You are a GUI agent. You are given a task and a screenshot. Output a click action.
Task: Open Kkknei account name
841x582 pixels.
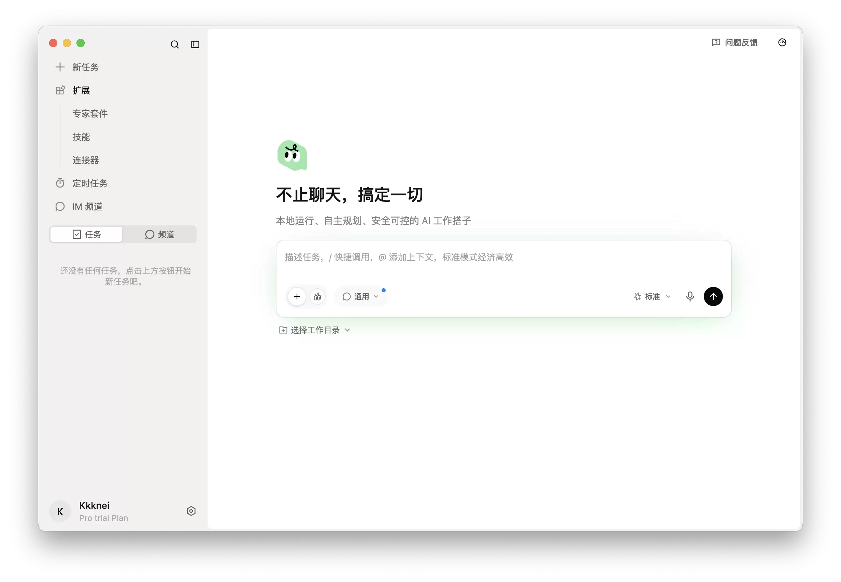click(94, 505)
